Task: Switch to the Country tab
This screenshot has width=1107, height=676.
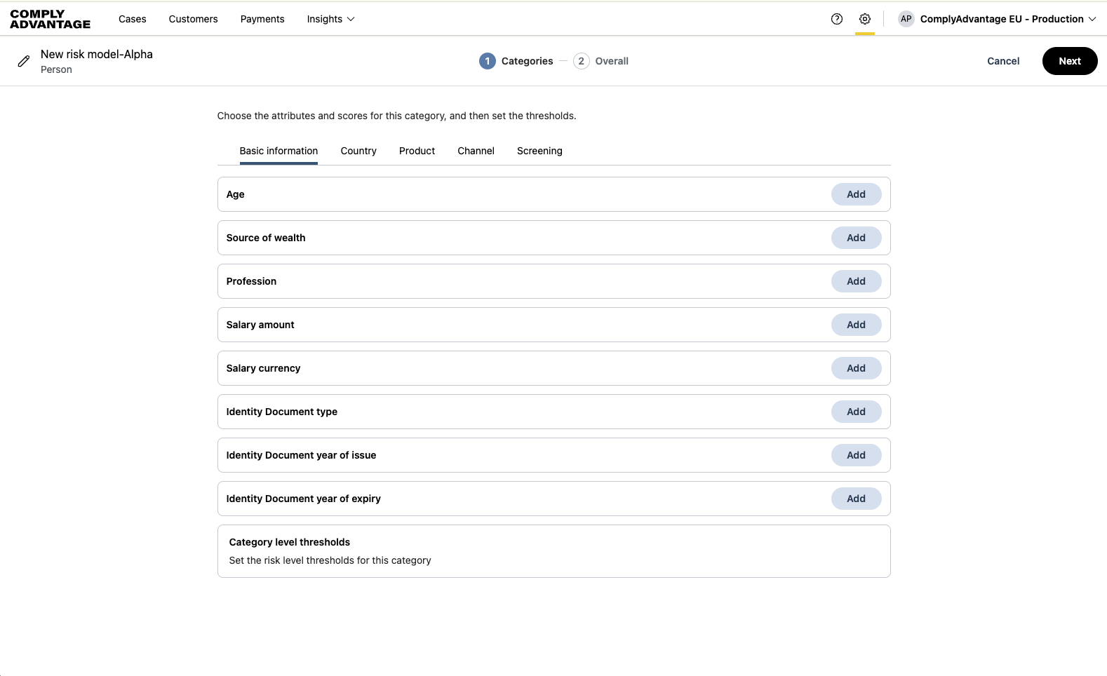Action: click(358, 151)
